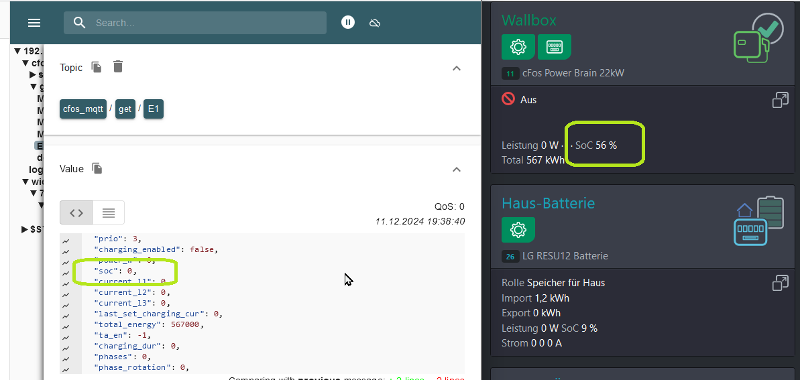Click the battery device number 26 badge
The width and height of the screenshot is (800, 380).
(x=510, y=256)
